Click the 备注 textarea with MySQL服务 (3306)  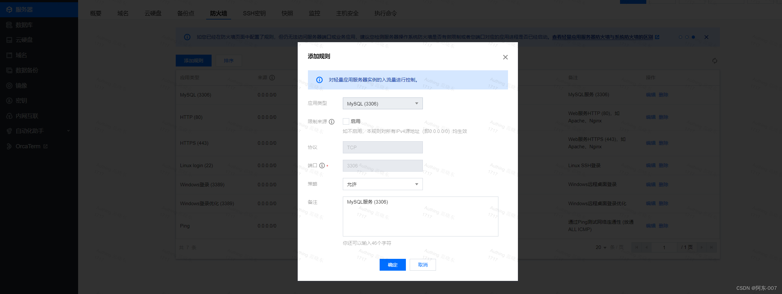pos(420,216)
